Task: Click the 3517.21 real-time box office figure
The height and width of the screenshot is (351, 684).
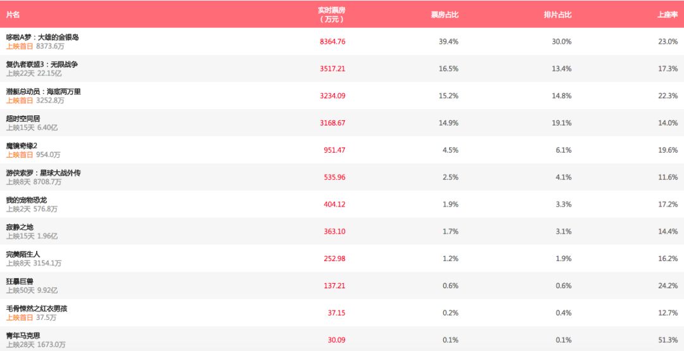Action: click(332, 69)
